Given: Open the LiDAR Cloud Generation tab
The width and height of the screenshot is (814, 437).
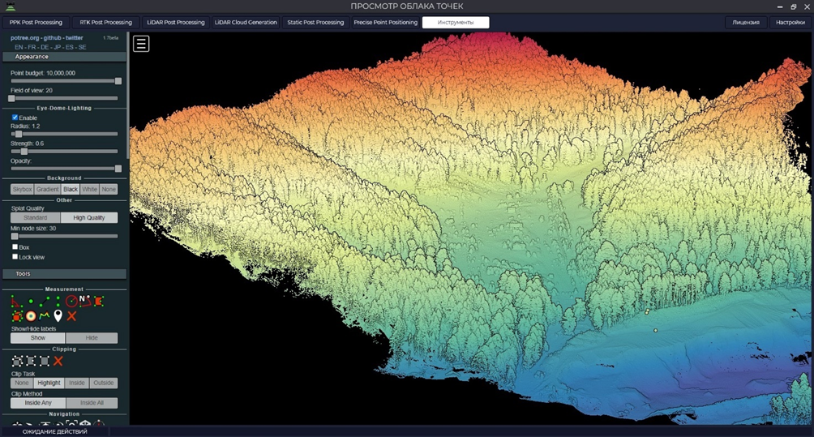Looking at the screenshot, I should 246,23.
